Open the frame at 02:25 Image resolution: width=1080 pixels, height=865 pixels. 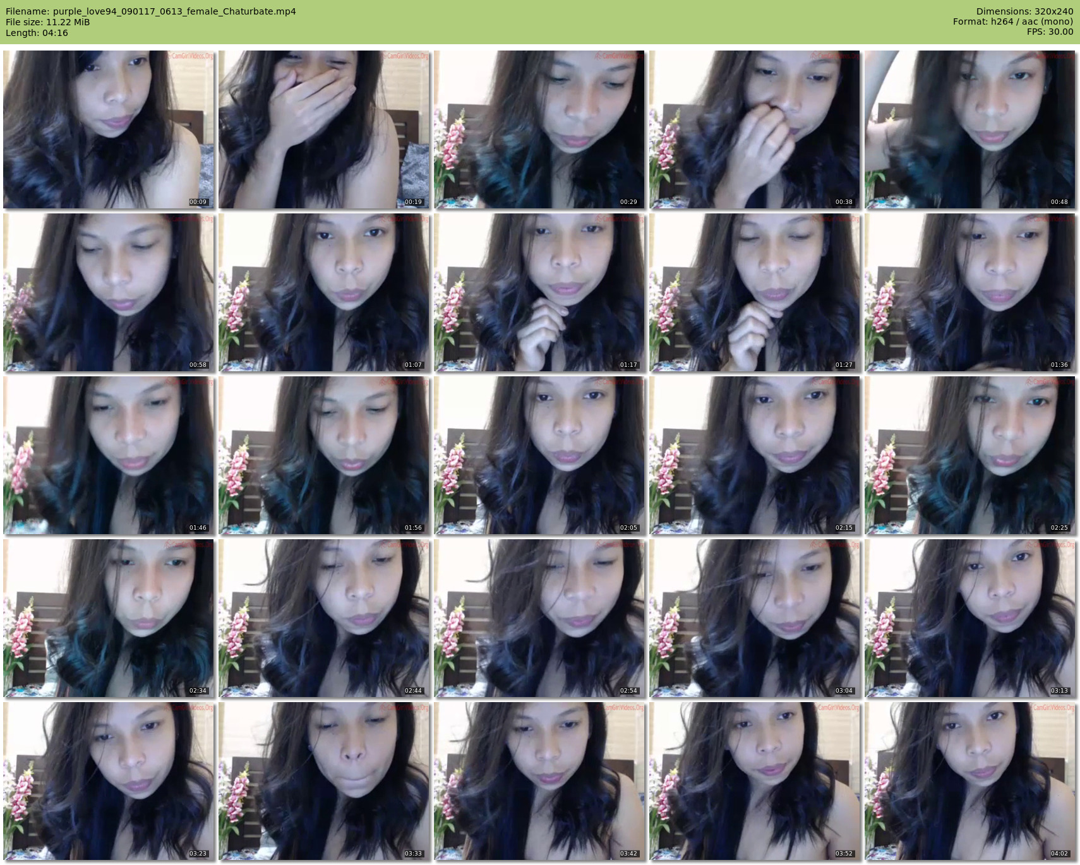tap(970, 455)
